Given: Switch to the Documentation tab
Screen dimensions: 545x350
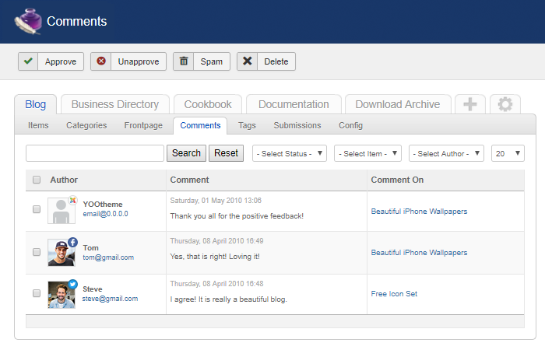Looking at the screenshot, I should point(294,104).
